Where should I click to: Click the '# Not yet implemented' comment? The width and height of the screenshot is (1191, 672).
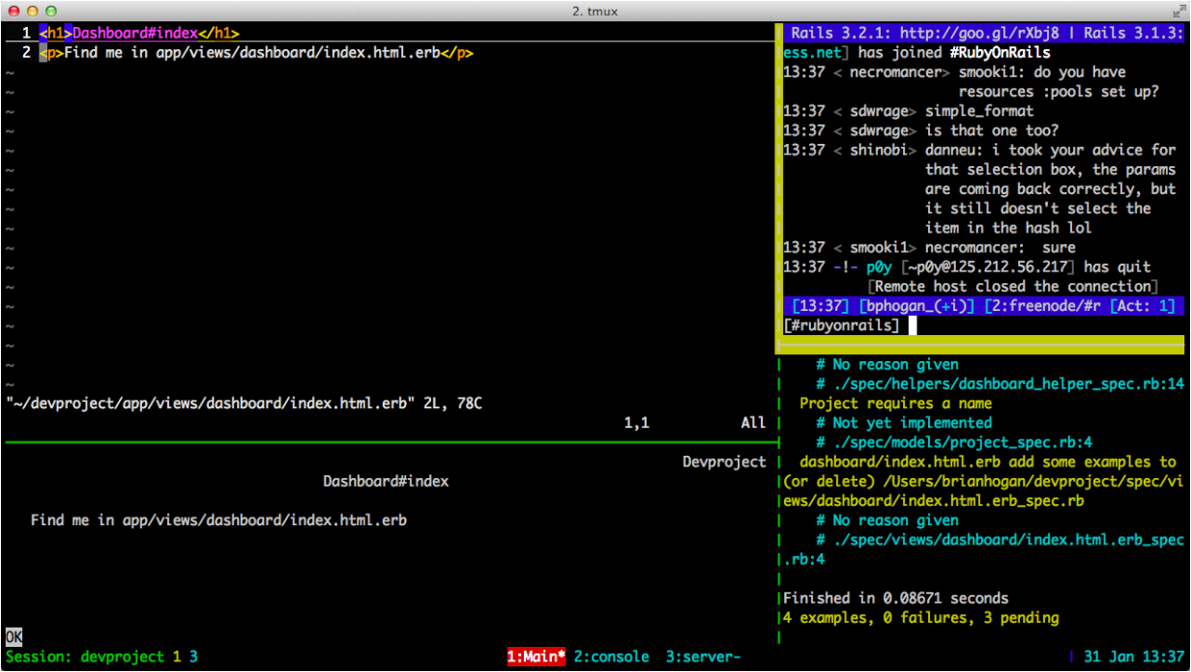[x=904, y=422]
